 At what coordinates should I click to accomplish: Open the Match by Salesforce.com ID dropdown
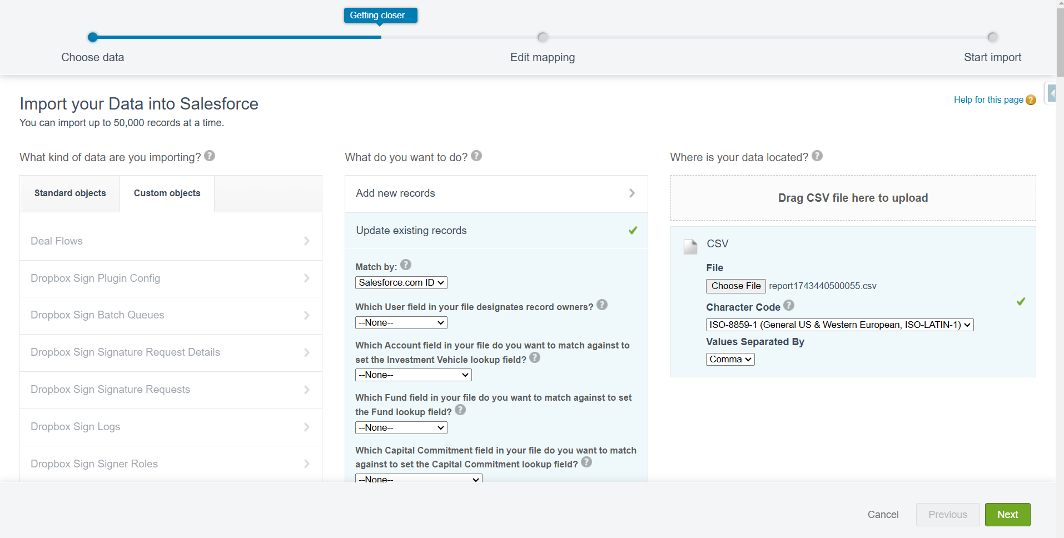click(x=401, y=282)
